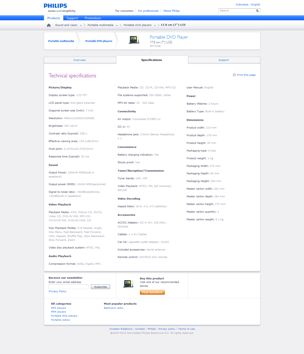Viewport: 304px width, 354px height.
Task: Click the newsletter email address field
Action: pyautogui.click(x=68, y=287)
